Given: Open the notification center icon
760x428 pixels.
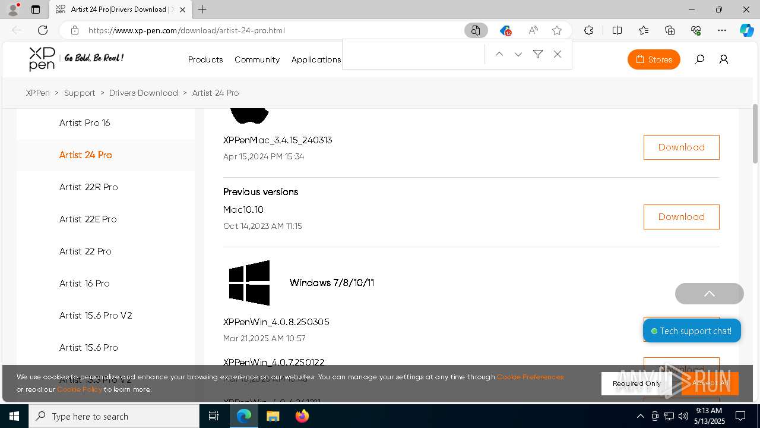Looking at the screenshot, I should point(740,417).
